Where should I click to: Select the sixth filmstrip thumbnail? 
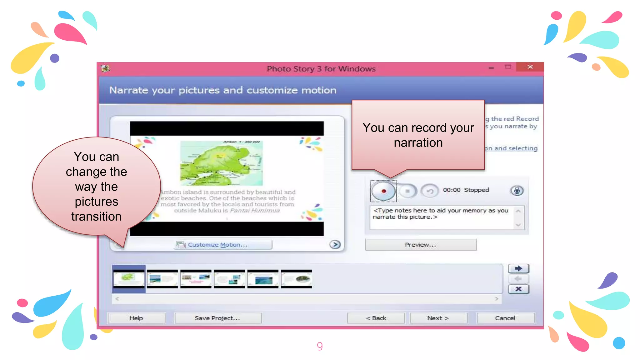(296, 279)
